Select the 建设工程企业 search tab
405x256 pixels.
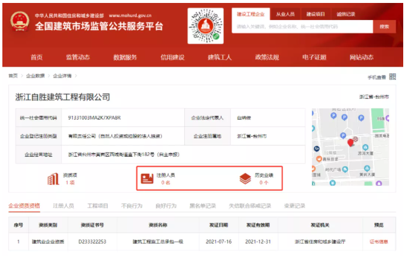pos(250,14)
